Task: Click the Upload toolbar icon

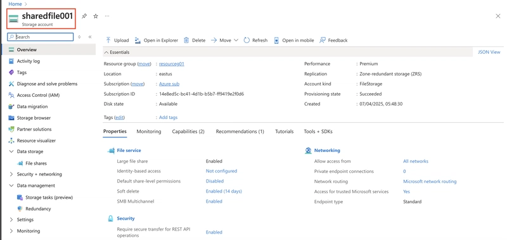Action: point(108,41)
